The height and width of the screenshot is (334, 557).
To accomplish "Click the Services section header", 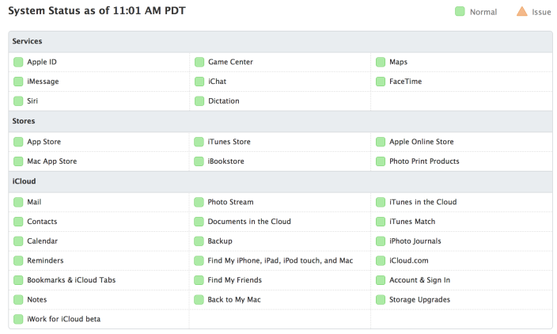I will pyautogui.click(x=28, y=41).
